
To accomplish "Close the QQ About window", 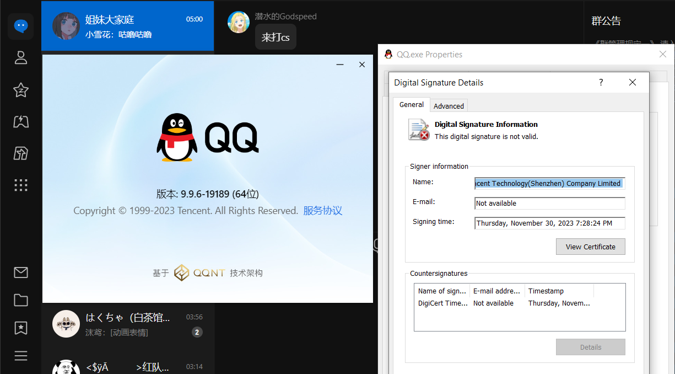I will [x=362, y=65].
